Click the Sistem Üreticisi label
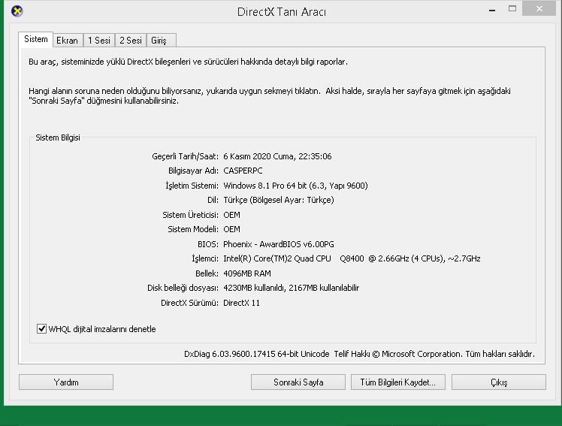Image resolution: width=562 pixels, height=426 pixels. coord(190,215)
